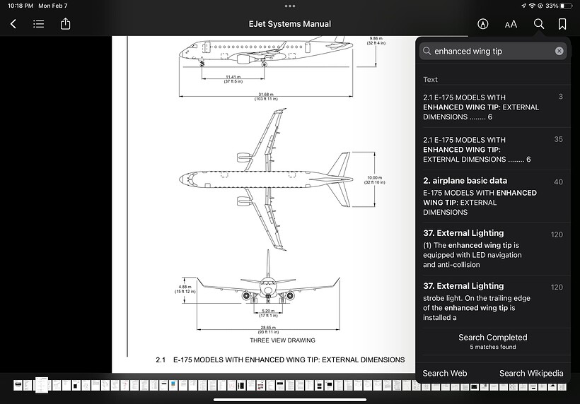580x404 pixels.
Task: Open External Lighting result about LED navigation
Action: (493, 249)
